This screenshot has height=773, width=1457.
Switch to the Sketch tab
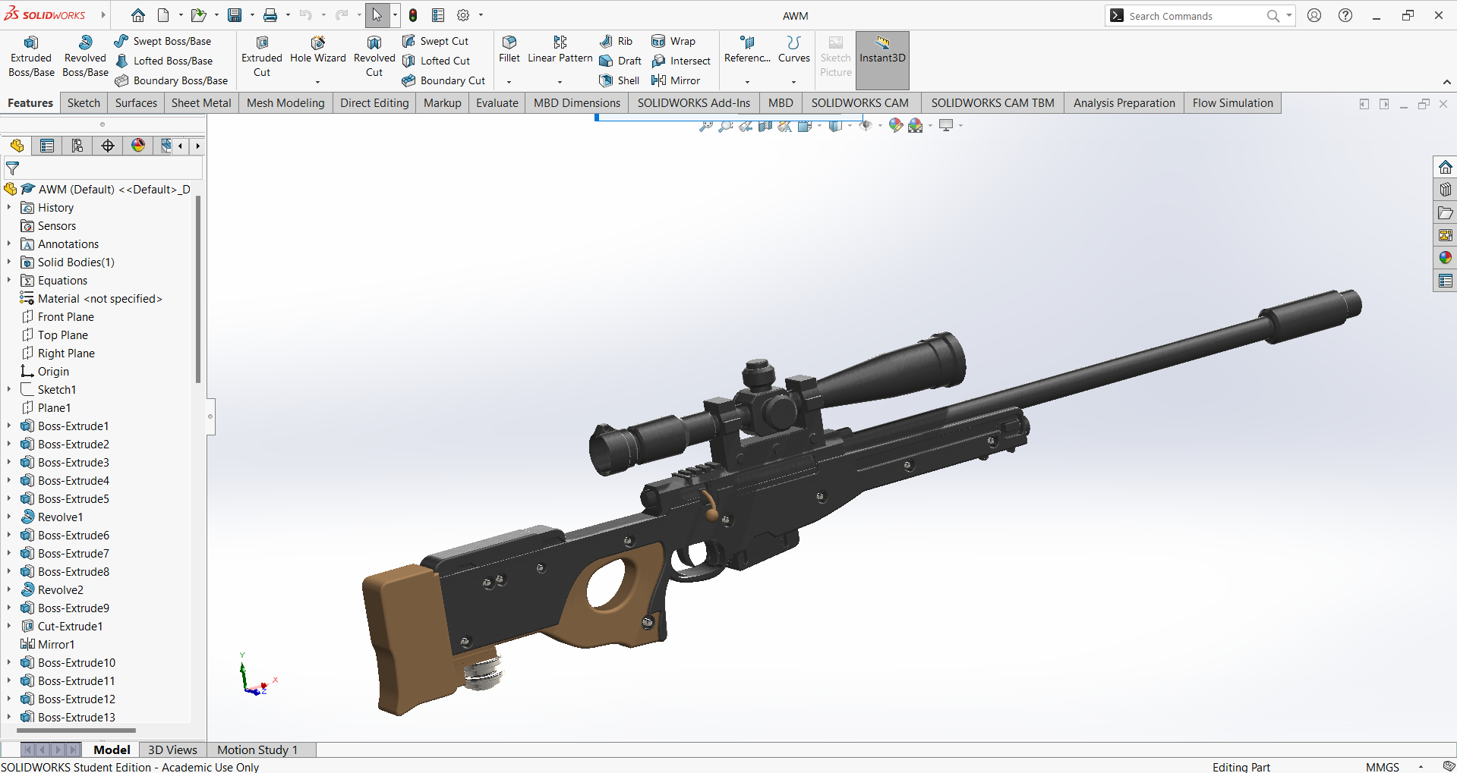[84, 103]
